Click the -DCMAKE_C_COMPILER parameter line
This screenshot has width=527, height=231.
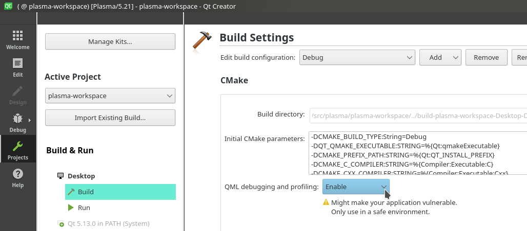[402, 164]
